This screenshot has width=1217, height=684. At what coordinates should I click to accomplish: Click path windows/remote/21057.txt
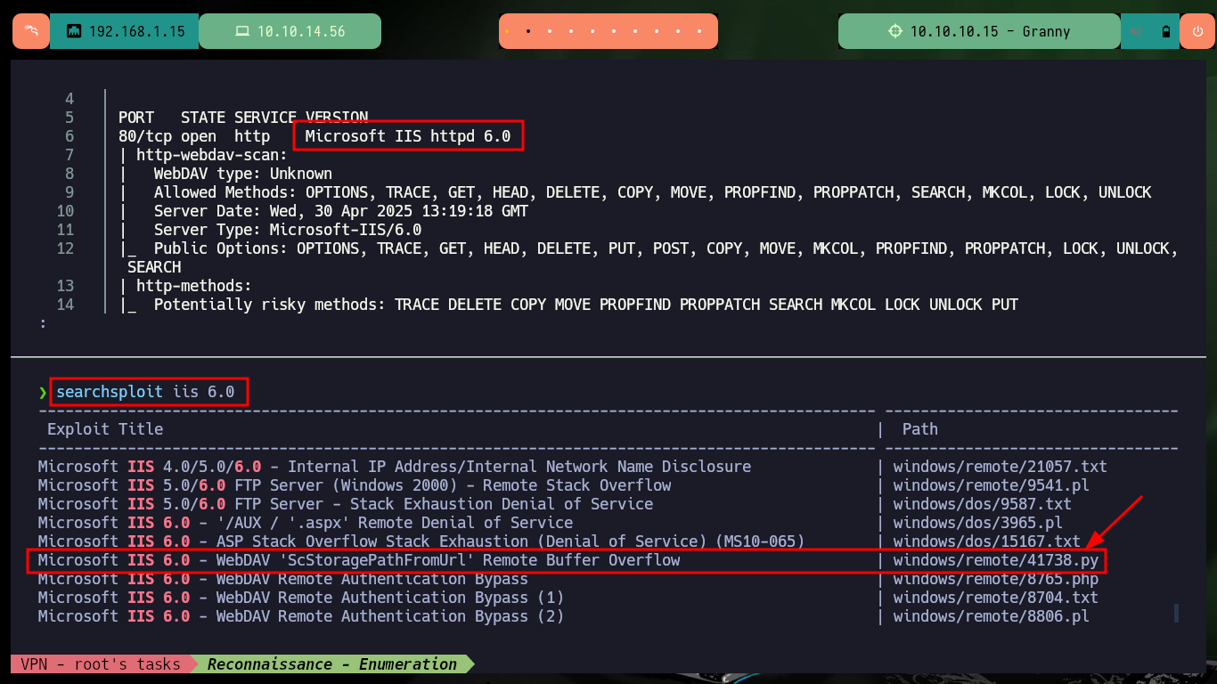[x=1001, y=467]
